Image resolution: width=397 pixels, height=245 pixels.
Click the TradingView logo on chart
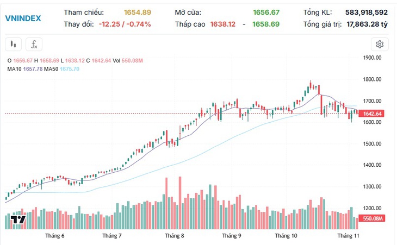tap(18, 219)
